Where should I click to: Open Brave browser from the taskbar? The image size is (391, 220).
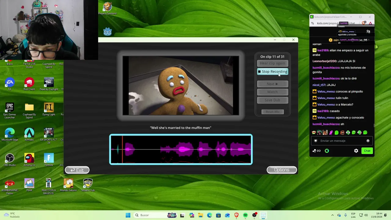point(236,215)
